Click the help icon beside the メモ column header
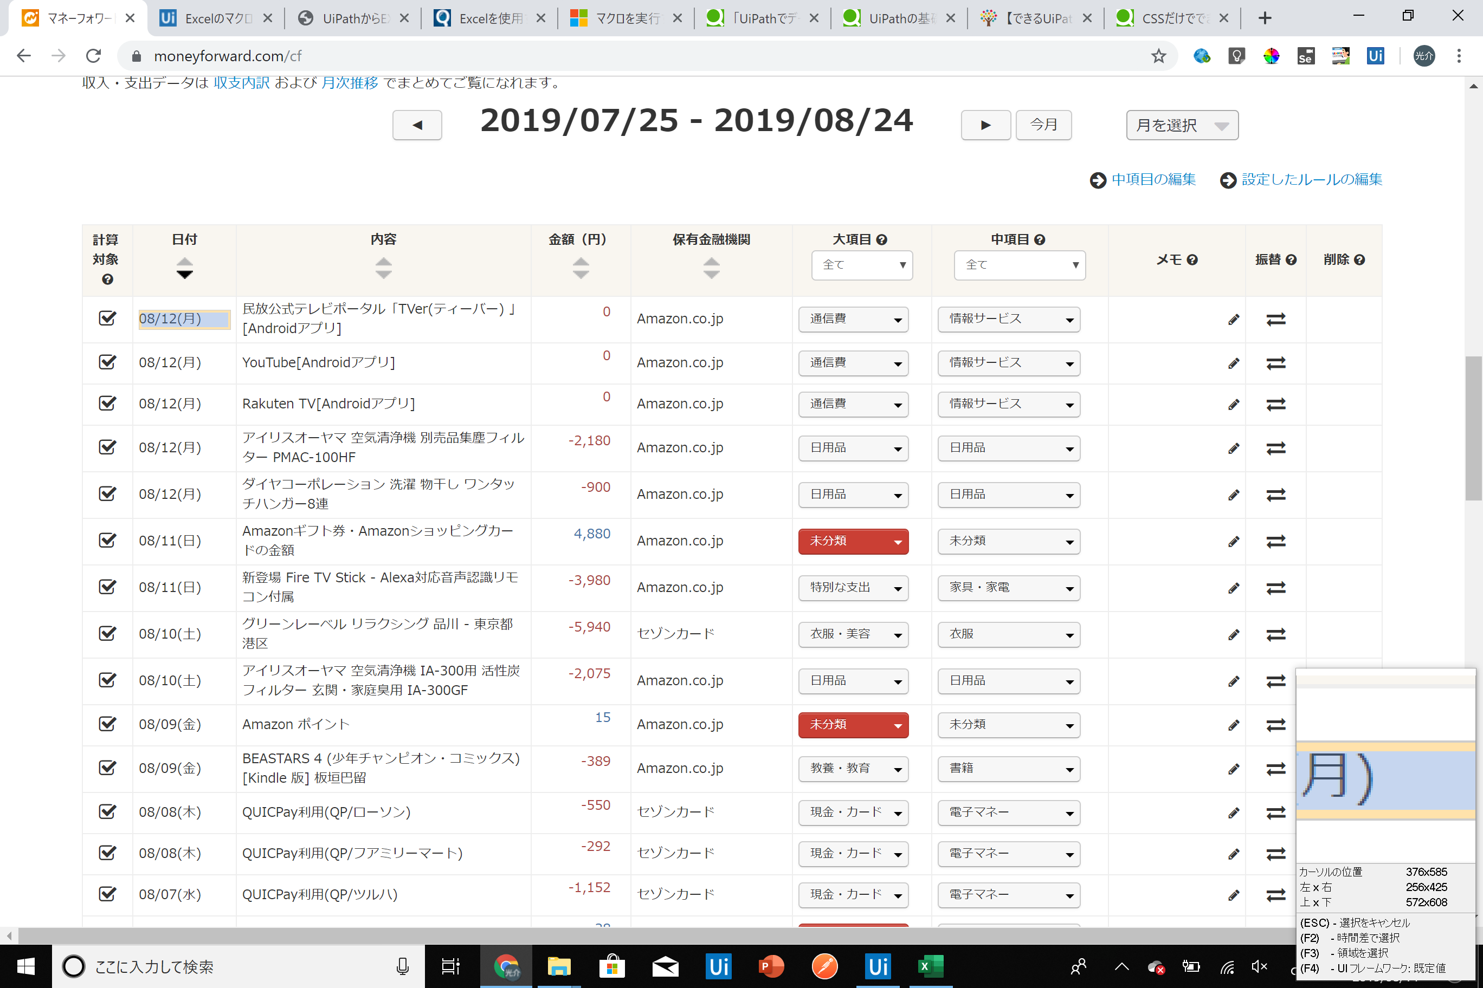 1192,259
